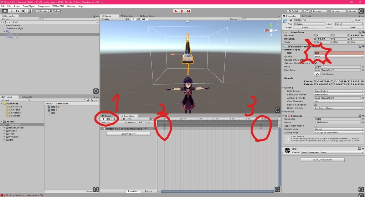Open the Quality Auto dropdown
Image resolution: width=365 pixels, height=197 pixels.
pyautogui.click(x=339, y=56)
